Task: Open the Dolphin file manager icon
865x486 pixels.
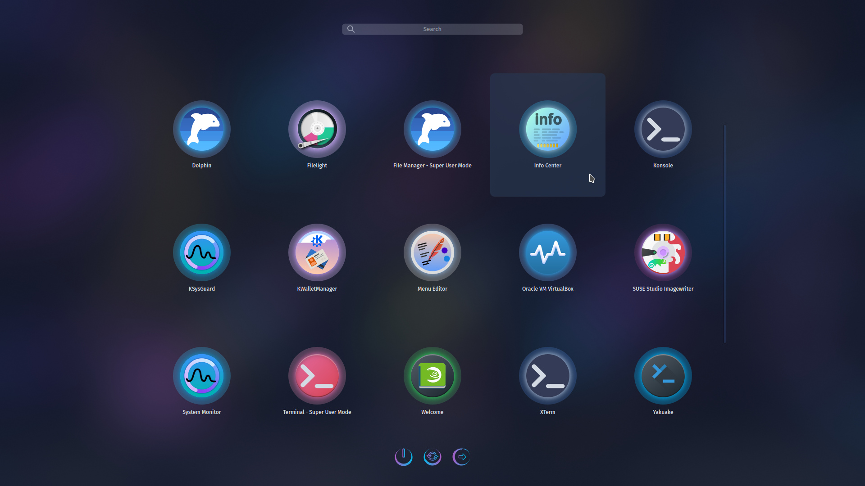Action: [202, 129]
